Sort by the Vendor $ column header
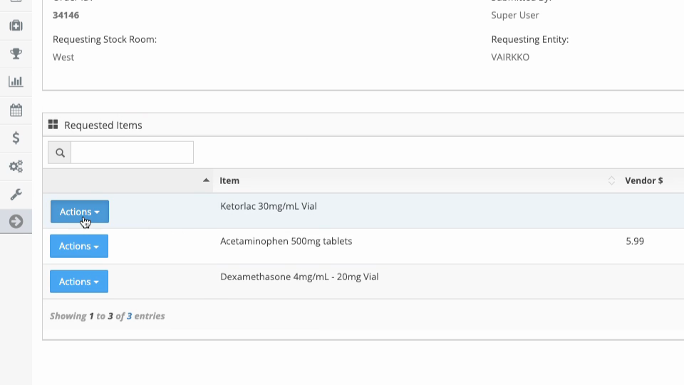Image resolution: width=684 pixels, height=385 pixels. click(x=643, y=180)
